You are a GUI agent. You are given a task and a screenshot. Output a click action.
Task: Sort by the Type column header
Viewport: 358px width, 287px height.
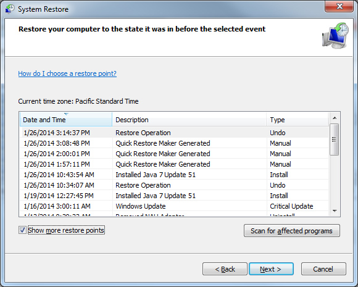click(298, 119)
